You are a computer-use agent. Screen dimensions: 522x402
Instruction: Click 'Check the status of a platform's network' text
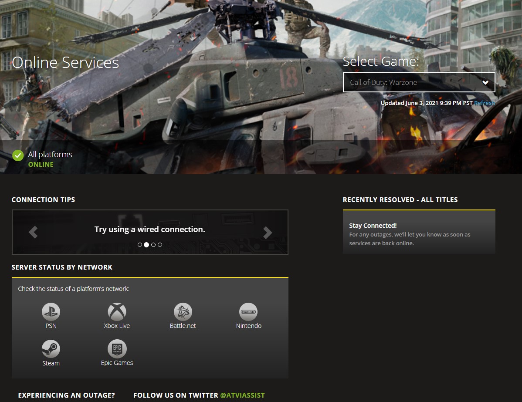[74, 289]
